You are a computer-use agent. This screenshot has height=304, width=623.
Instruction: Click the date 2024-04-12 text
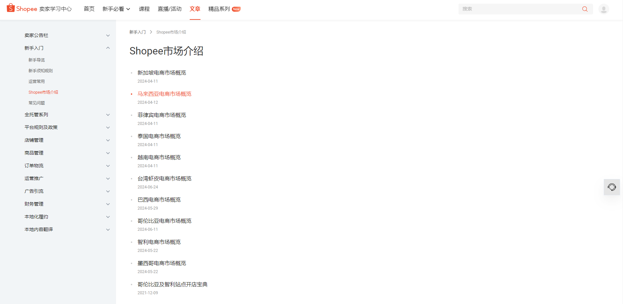pyautogui.click(x=148, y=102)
